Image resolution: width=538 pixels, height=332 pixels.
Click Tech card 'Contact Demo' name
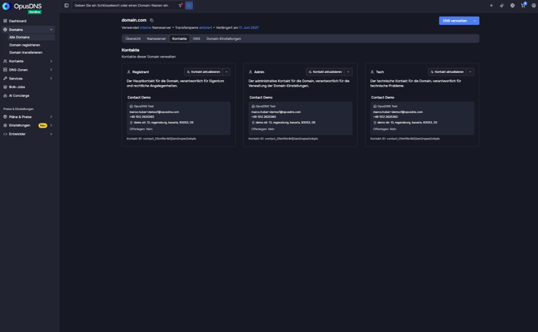click(x=382, y=97)
